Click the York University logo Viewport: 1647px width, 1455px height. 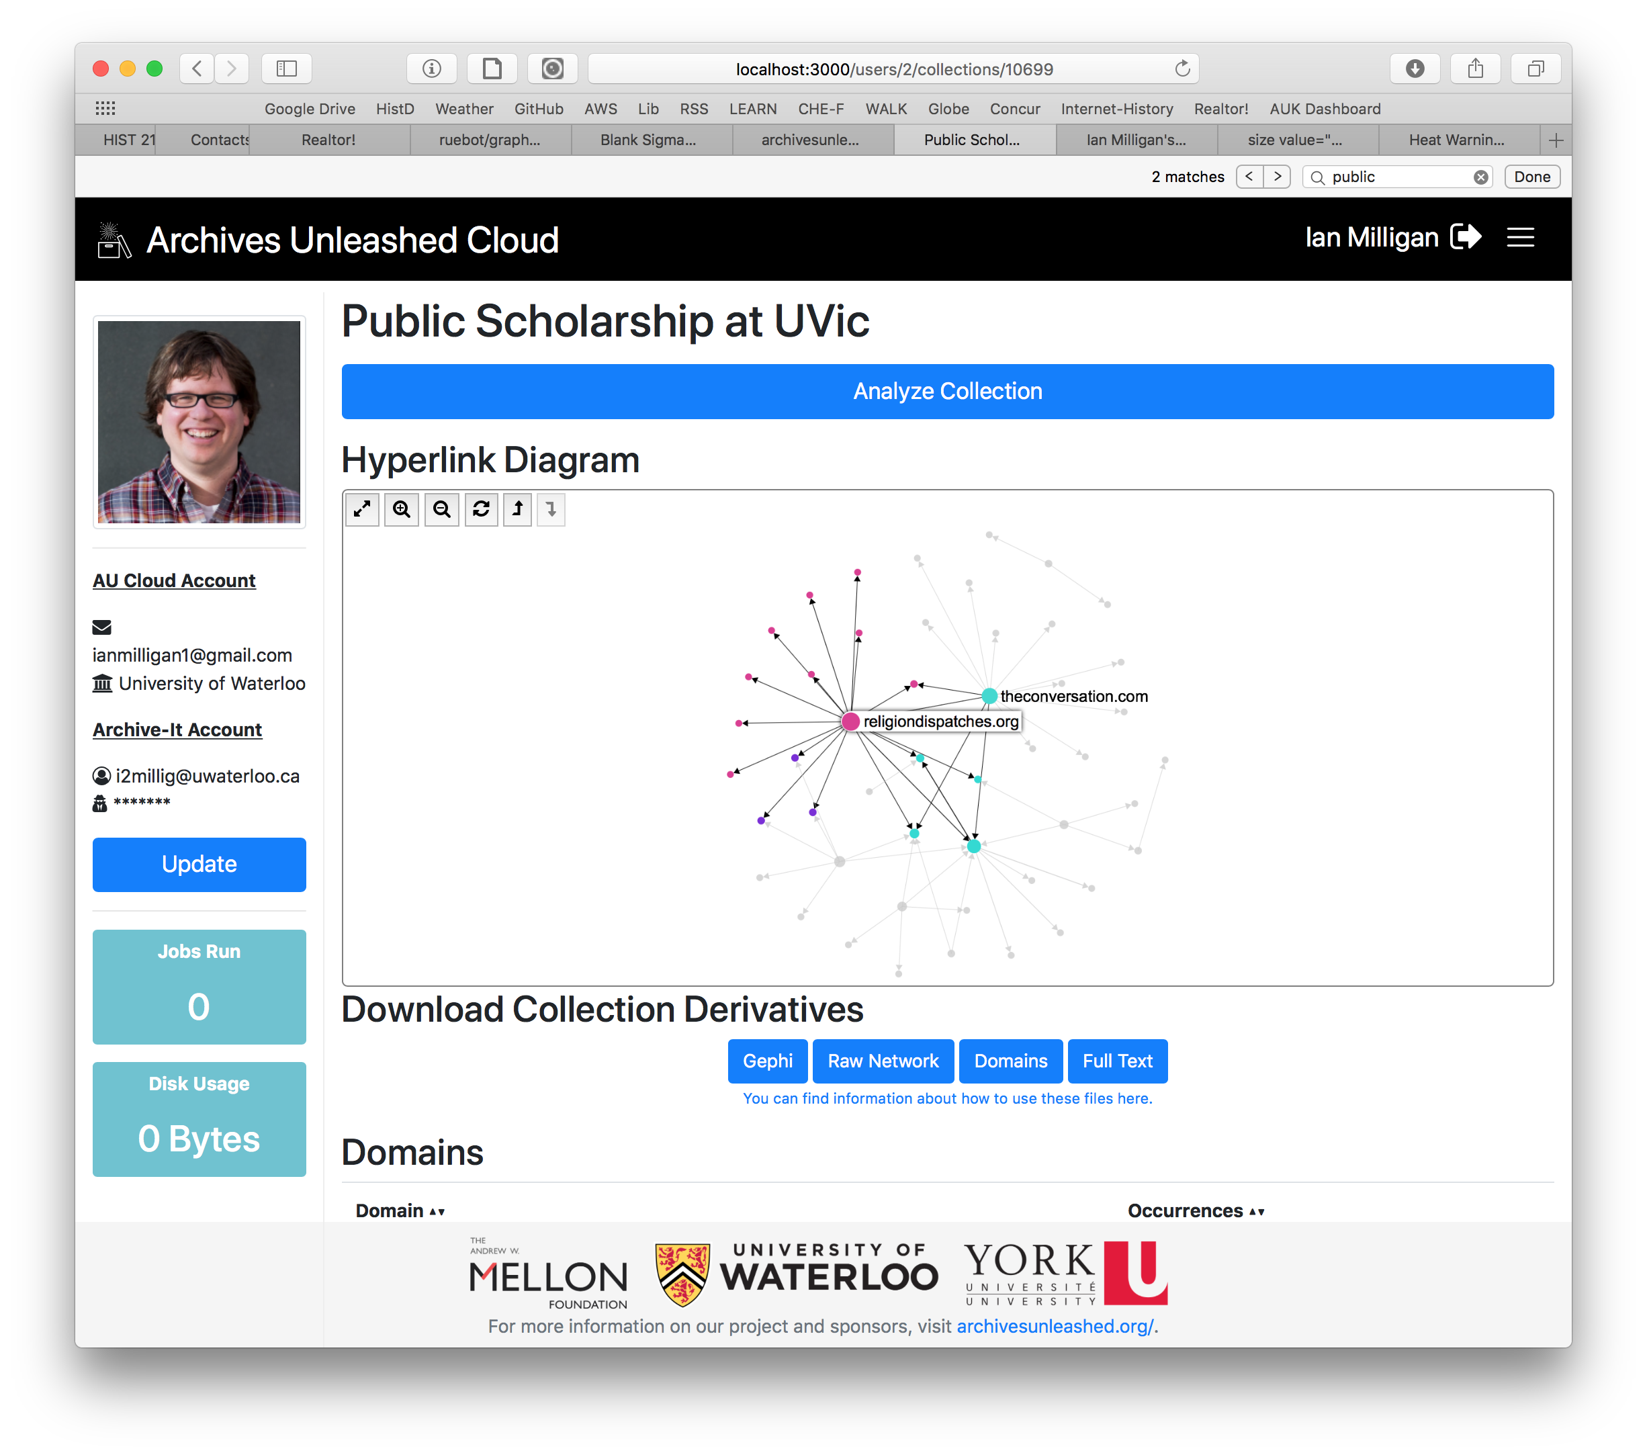[1065, 1273]
